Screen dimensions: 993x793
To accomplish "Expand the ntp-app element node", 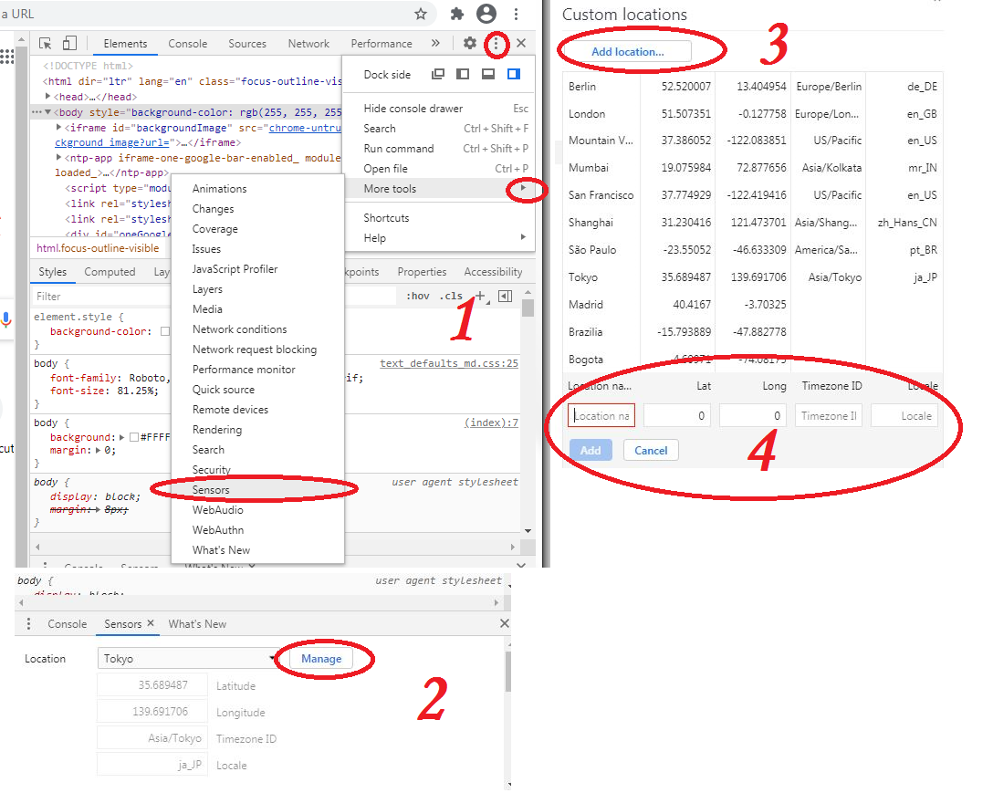I will click(x=58, y=157).
